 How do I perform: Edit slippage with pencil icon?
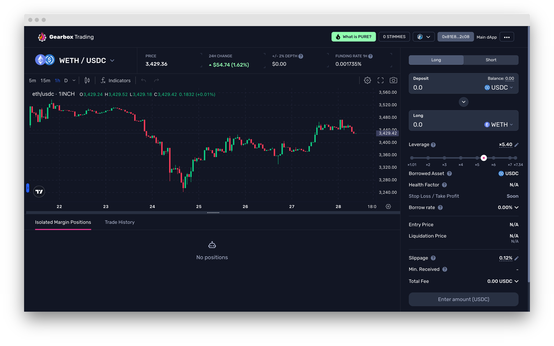click(516, 258)
